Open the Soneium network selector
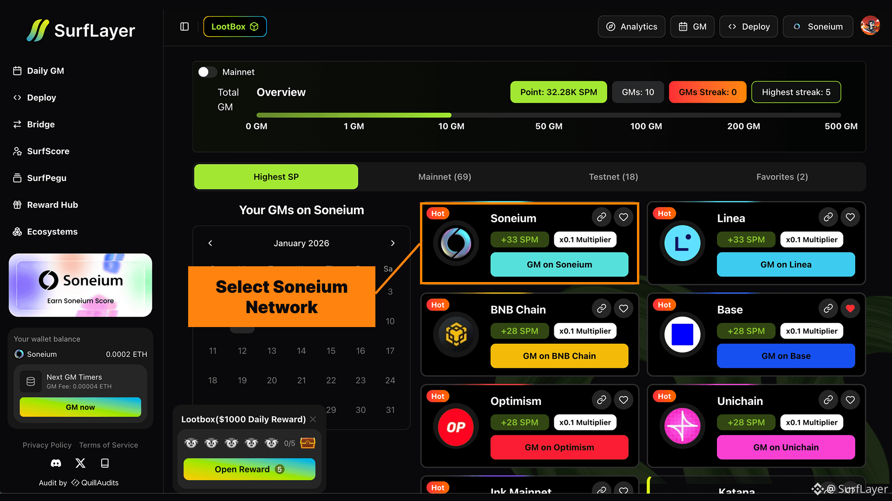 coord(818,26)
